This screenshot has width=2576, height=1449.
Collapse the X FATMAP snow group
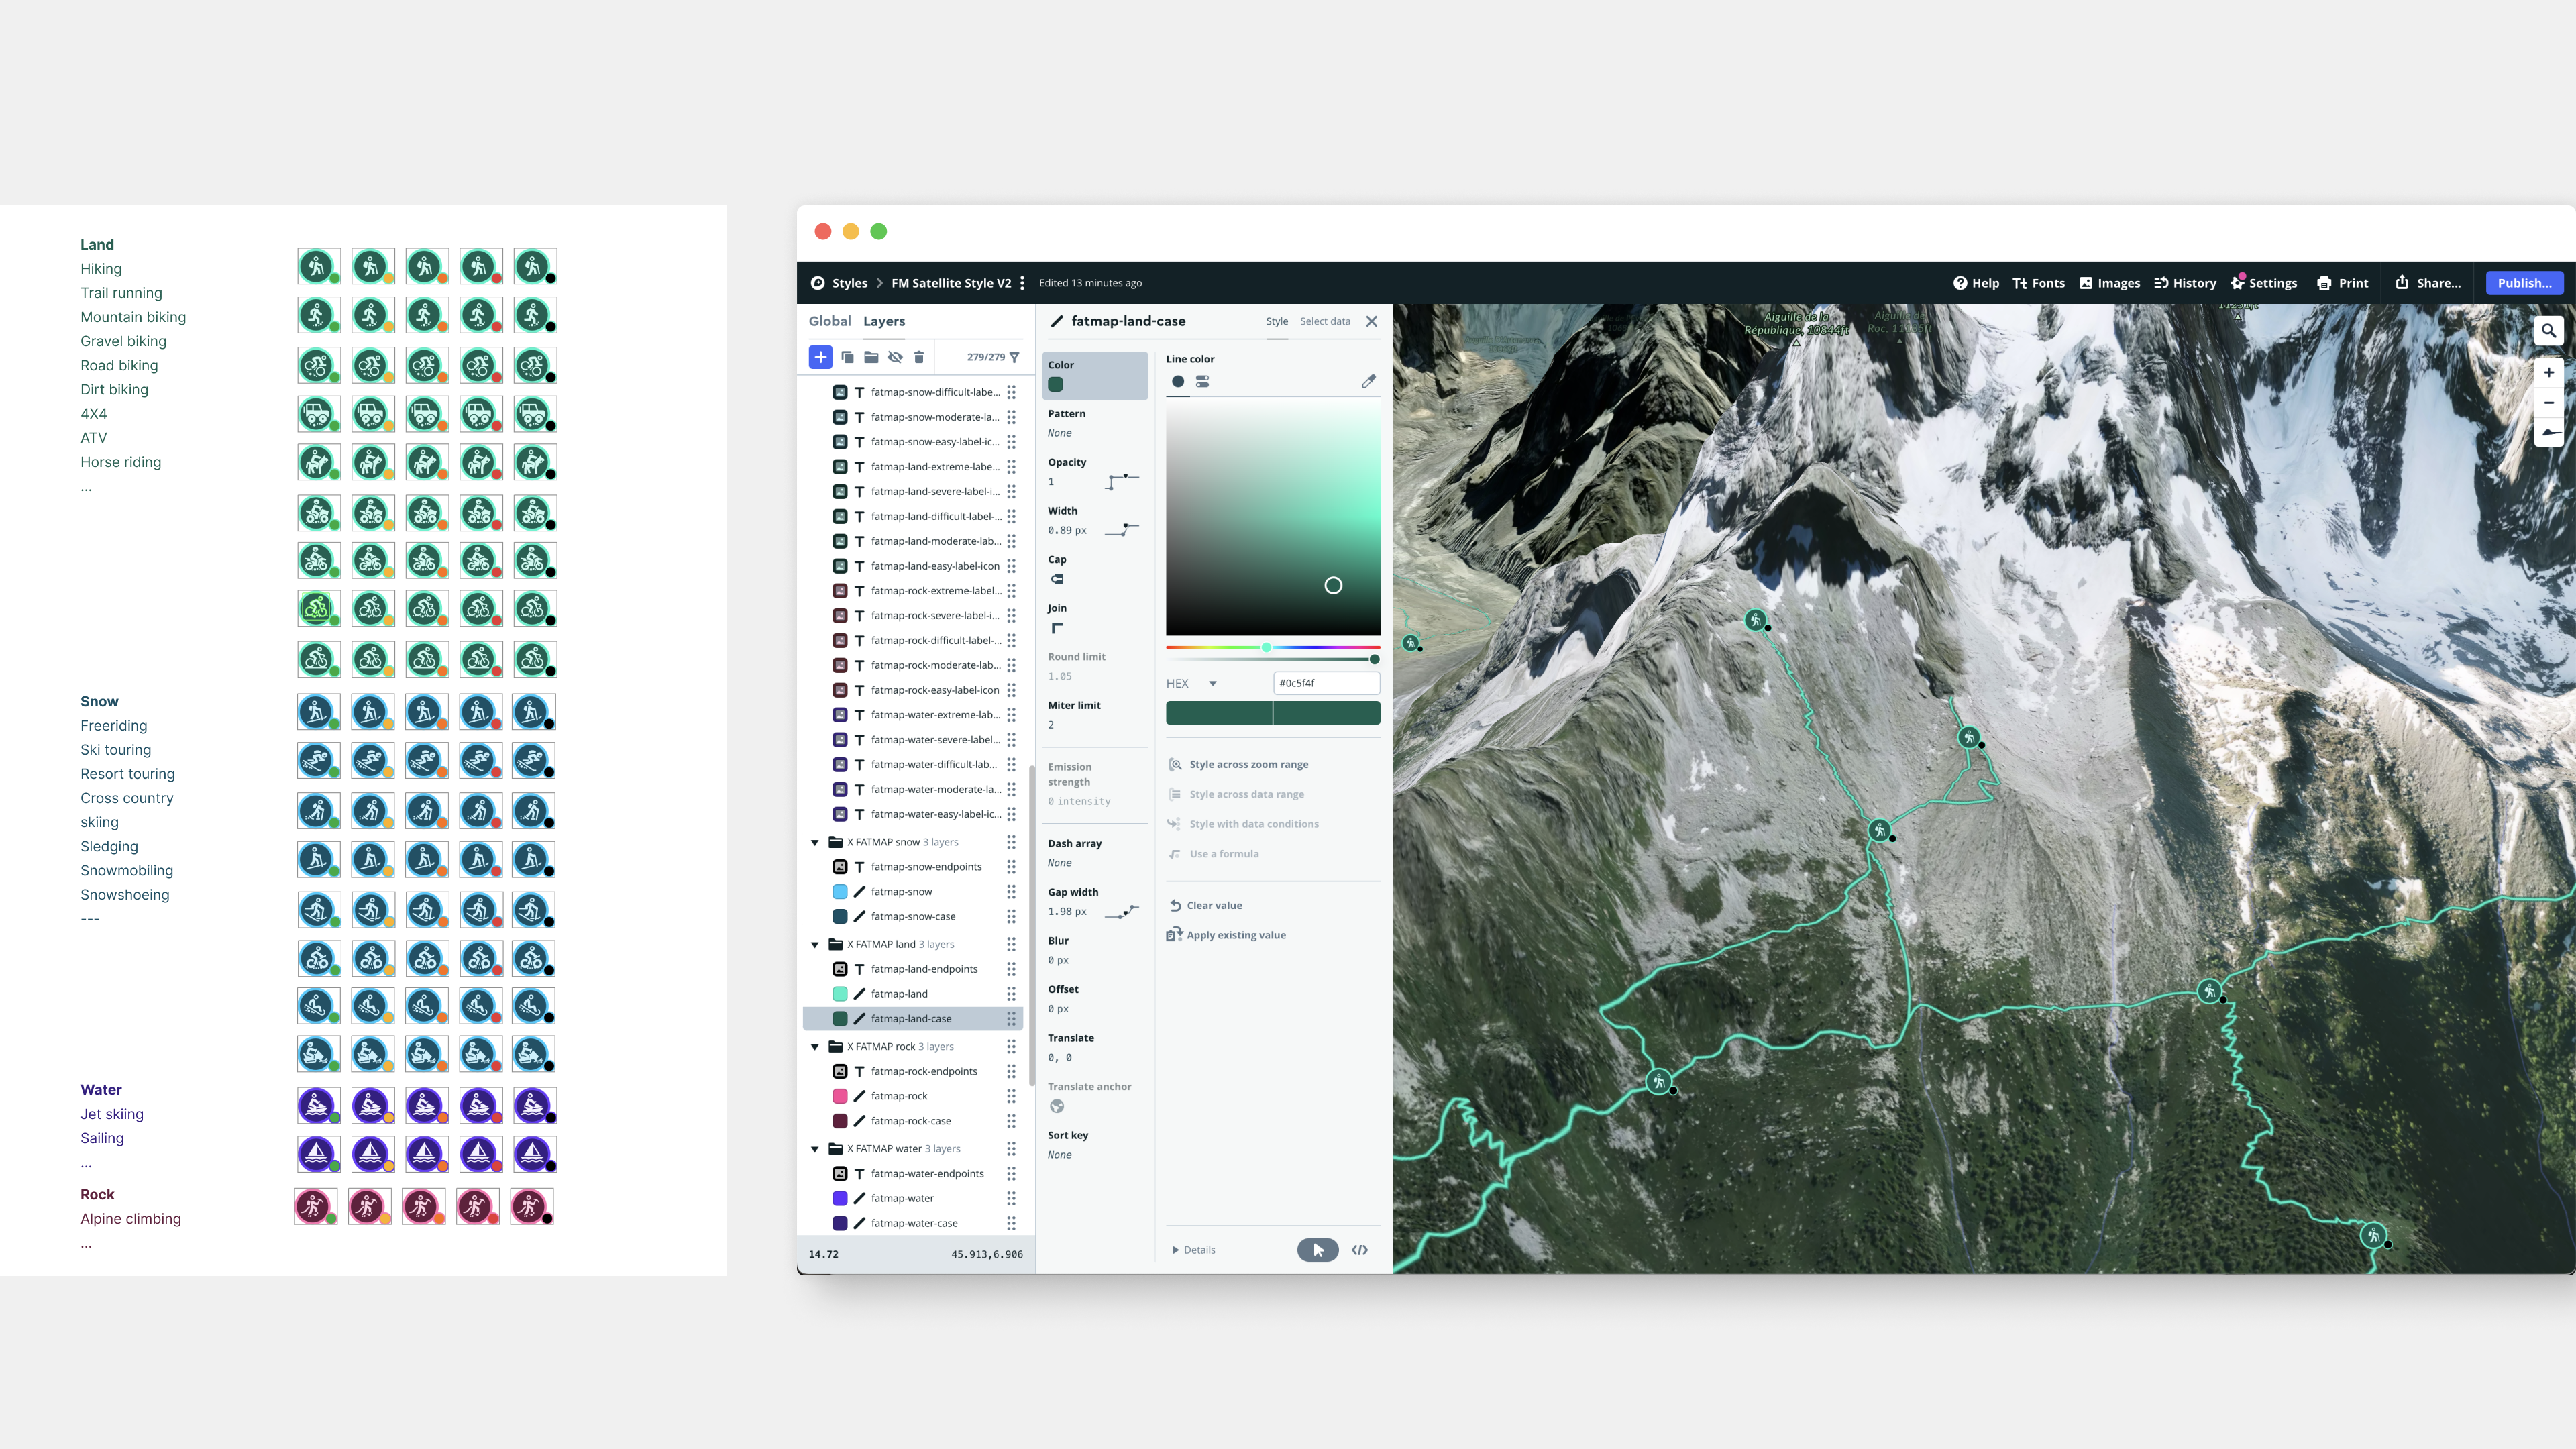coord(815,842)
